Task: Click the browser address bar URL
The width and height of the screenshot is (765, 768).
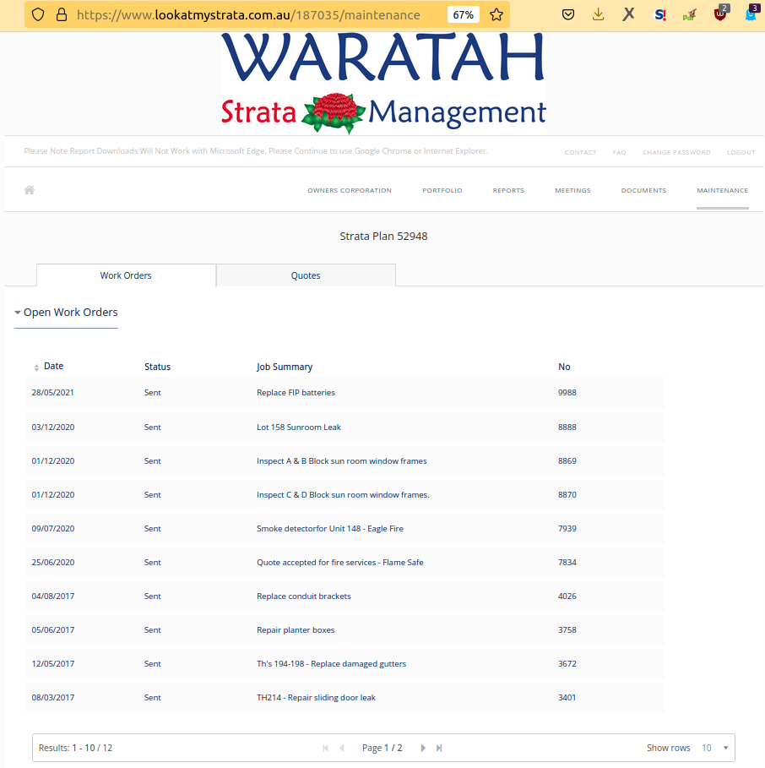Action: tap(253, 14)
